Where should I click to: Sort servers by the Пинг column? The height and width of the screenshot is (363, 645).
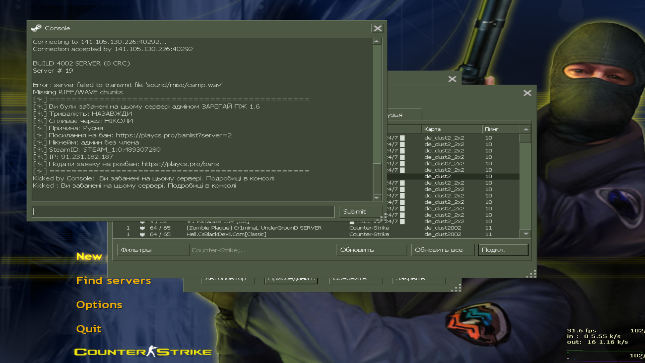[501, 129]
